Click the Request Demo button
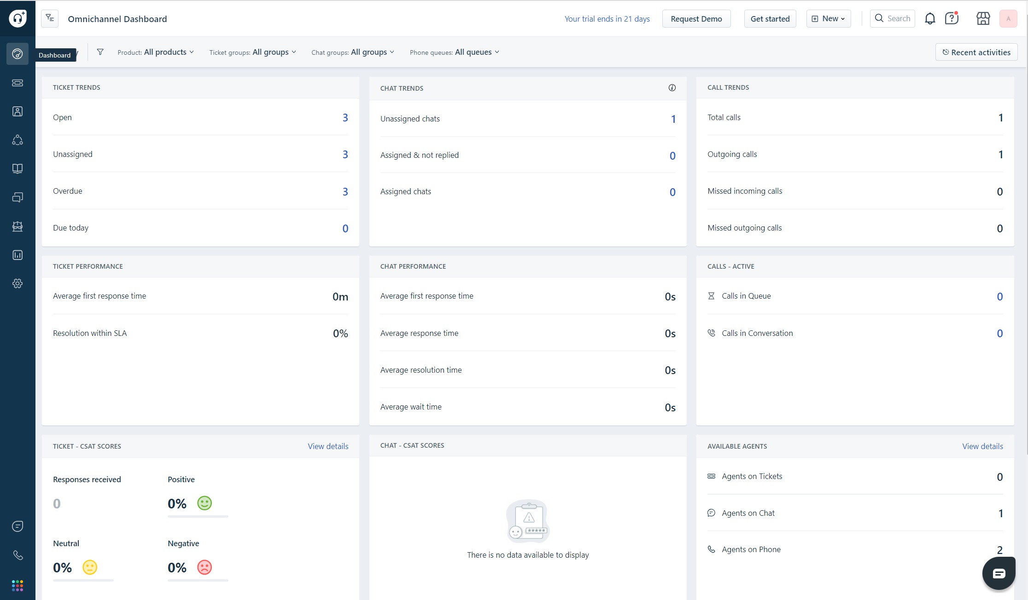The height and width of the screenshot is (600, 1028). tap(696, 18)
